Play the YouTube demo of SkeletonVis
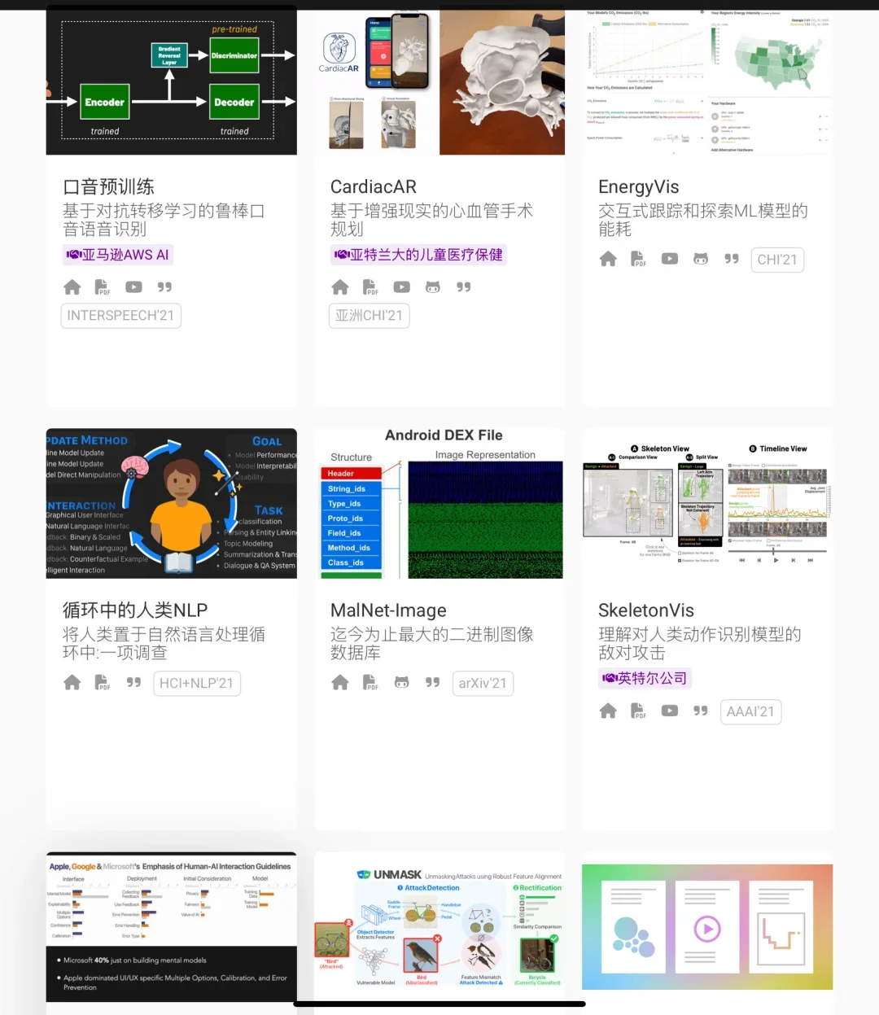This screenshot has height=1015, width=879. tap(669, 711)
